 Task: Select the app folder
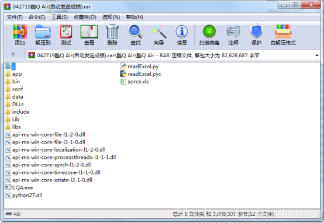tap(13, 74)
